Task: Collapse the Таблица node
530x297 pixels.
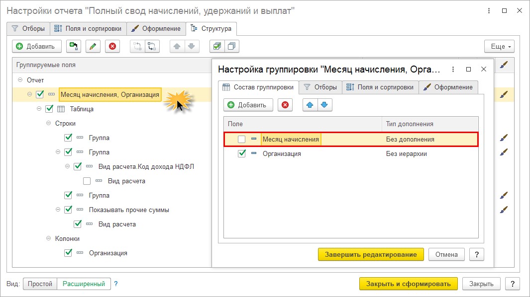Action: pyautogui.click(x=39, y=109)
